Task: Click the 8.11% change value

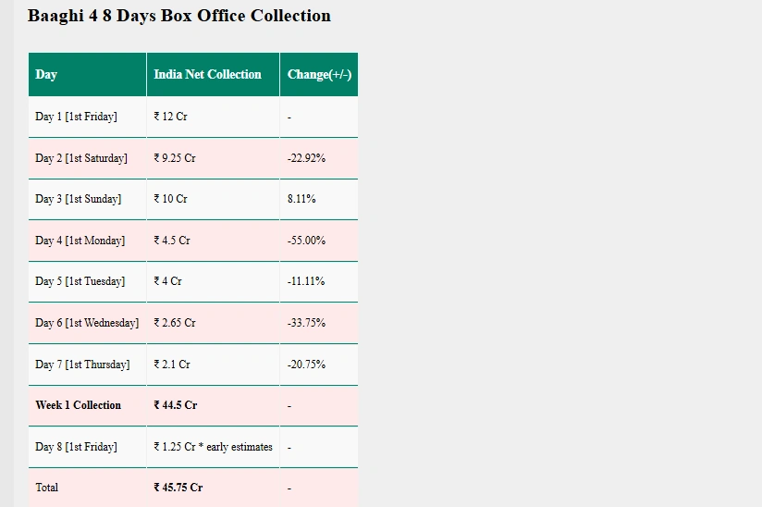Action: tap(301, 199)
